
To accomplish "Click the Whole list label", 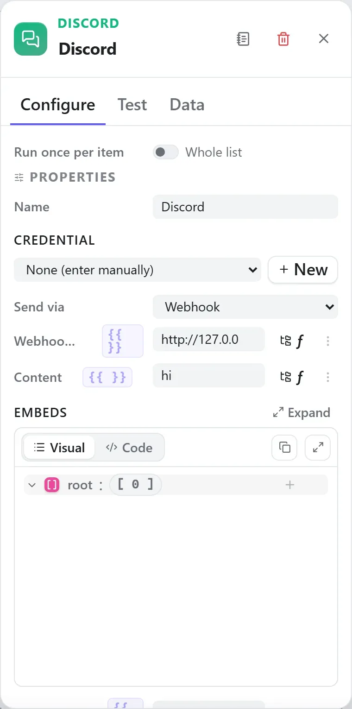I will [x=214, y=152].
